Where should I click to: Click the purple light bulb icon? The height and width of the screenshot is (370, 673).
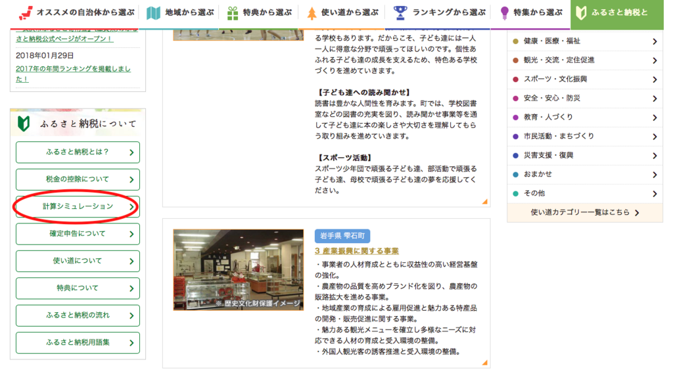point(505,13)
